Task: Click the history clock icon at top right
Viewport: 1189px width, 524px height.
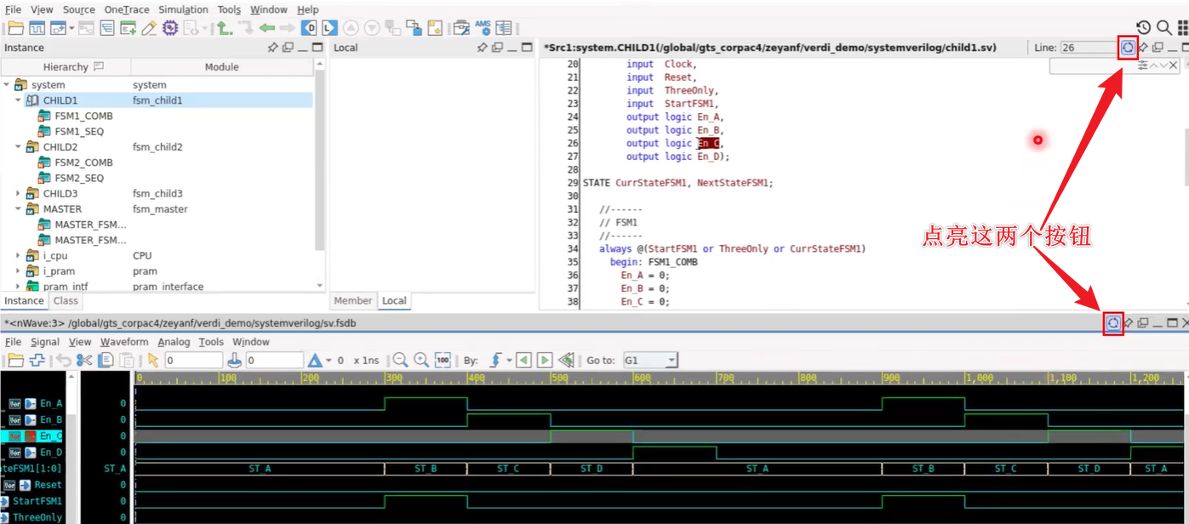Action: [x=1143, y=28]
